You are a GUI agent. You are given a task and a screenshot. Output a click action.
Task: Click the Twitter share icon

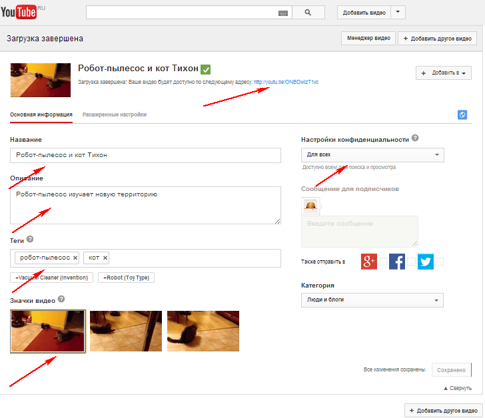tap(426, 262)
